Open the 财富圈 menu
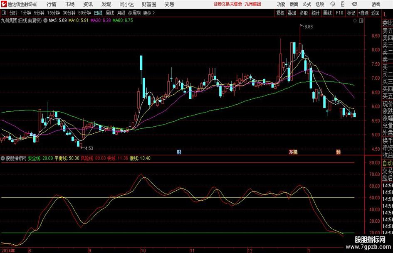 149,4
